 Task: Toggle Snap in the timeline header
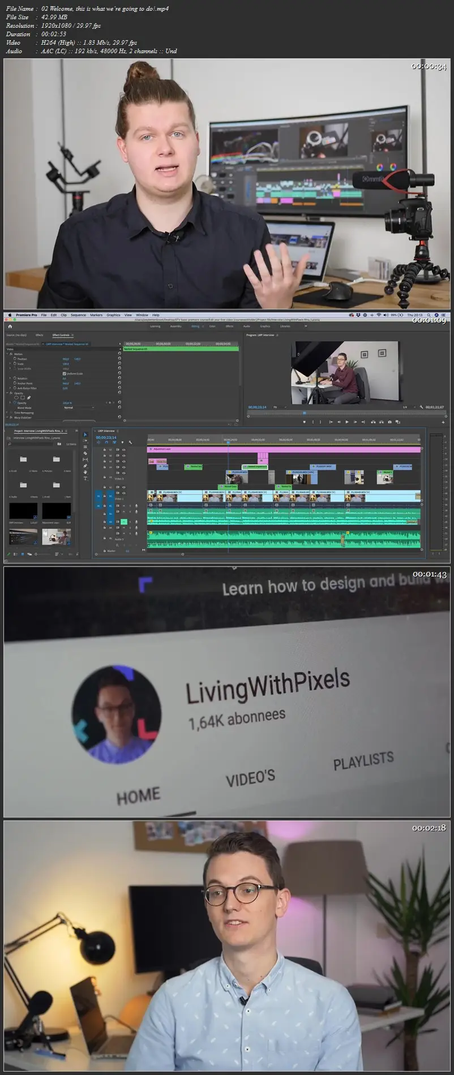[106, 442]
